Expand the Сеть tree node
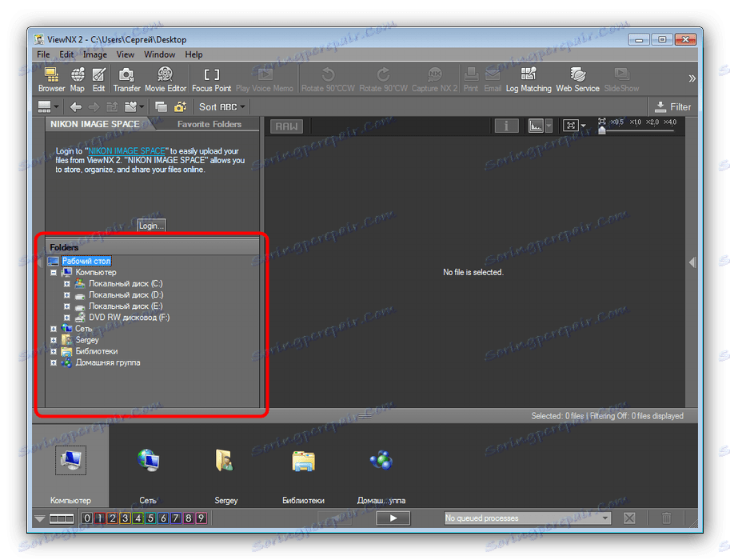The width and height of the screenshot is (730, 560). [54, 329]
